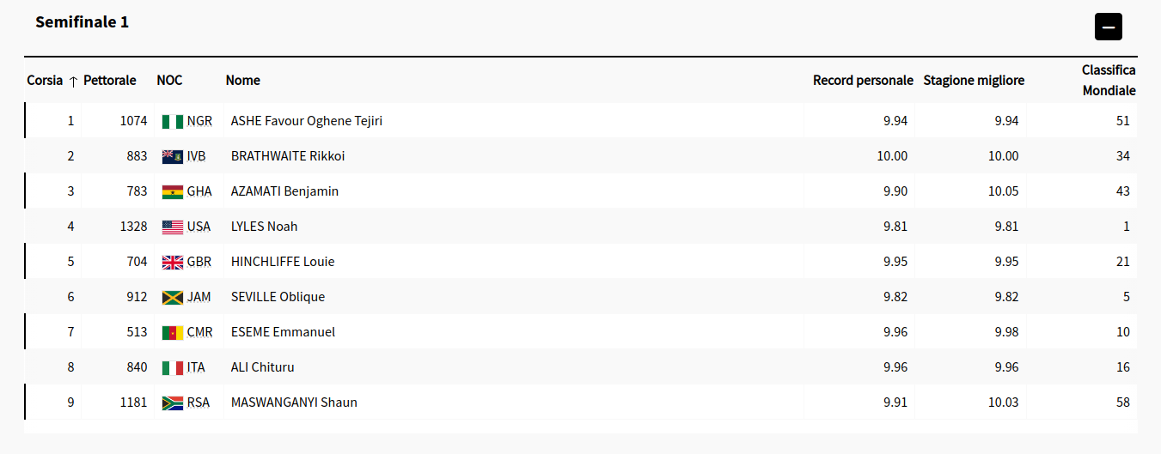Sort by the Pettorale column header
This screenshot has height=454, width=1161.
tap(110, 80)
